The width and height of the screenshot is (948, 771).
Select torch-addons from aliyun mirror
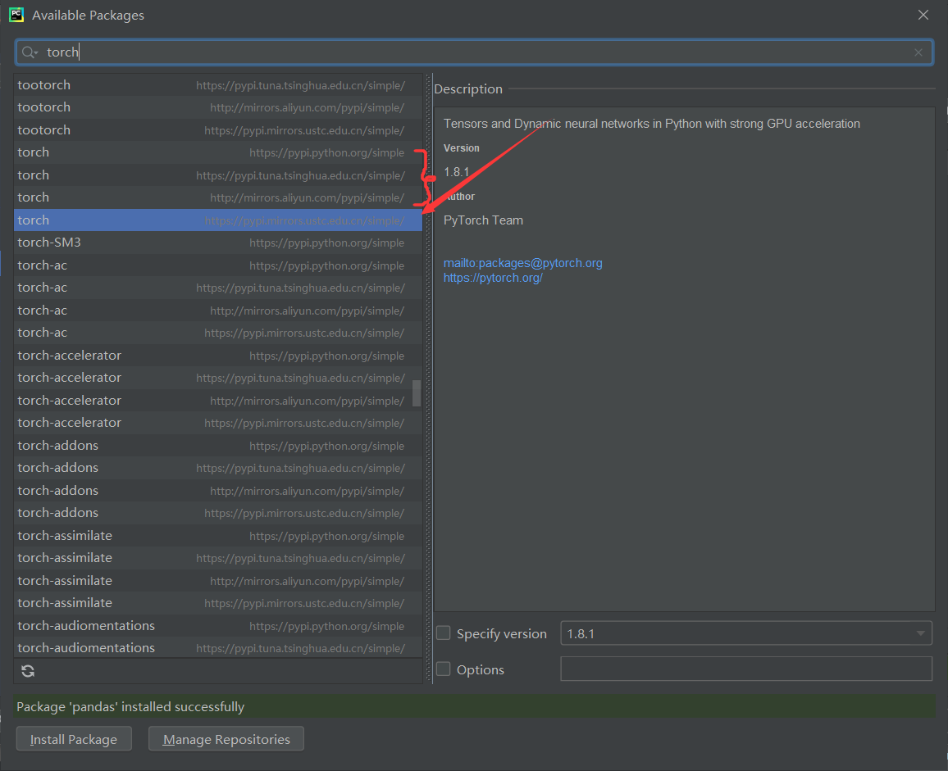pyautogui.click(x=217, y=491)
